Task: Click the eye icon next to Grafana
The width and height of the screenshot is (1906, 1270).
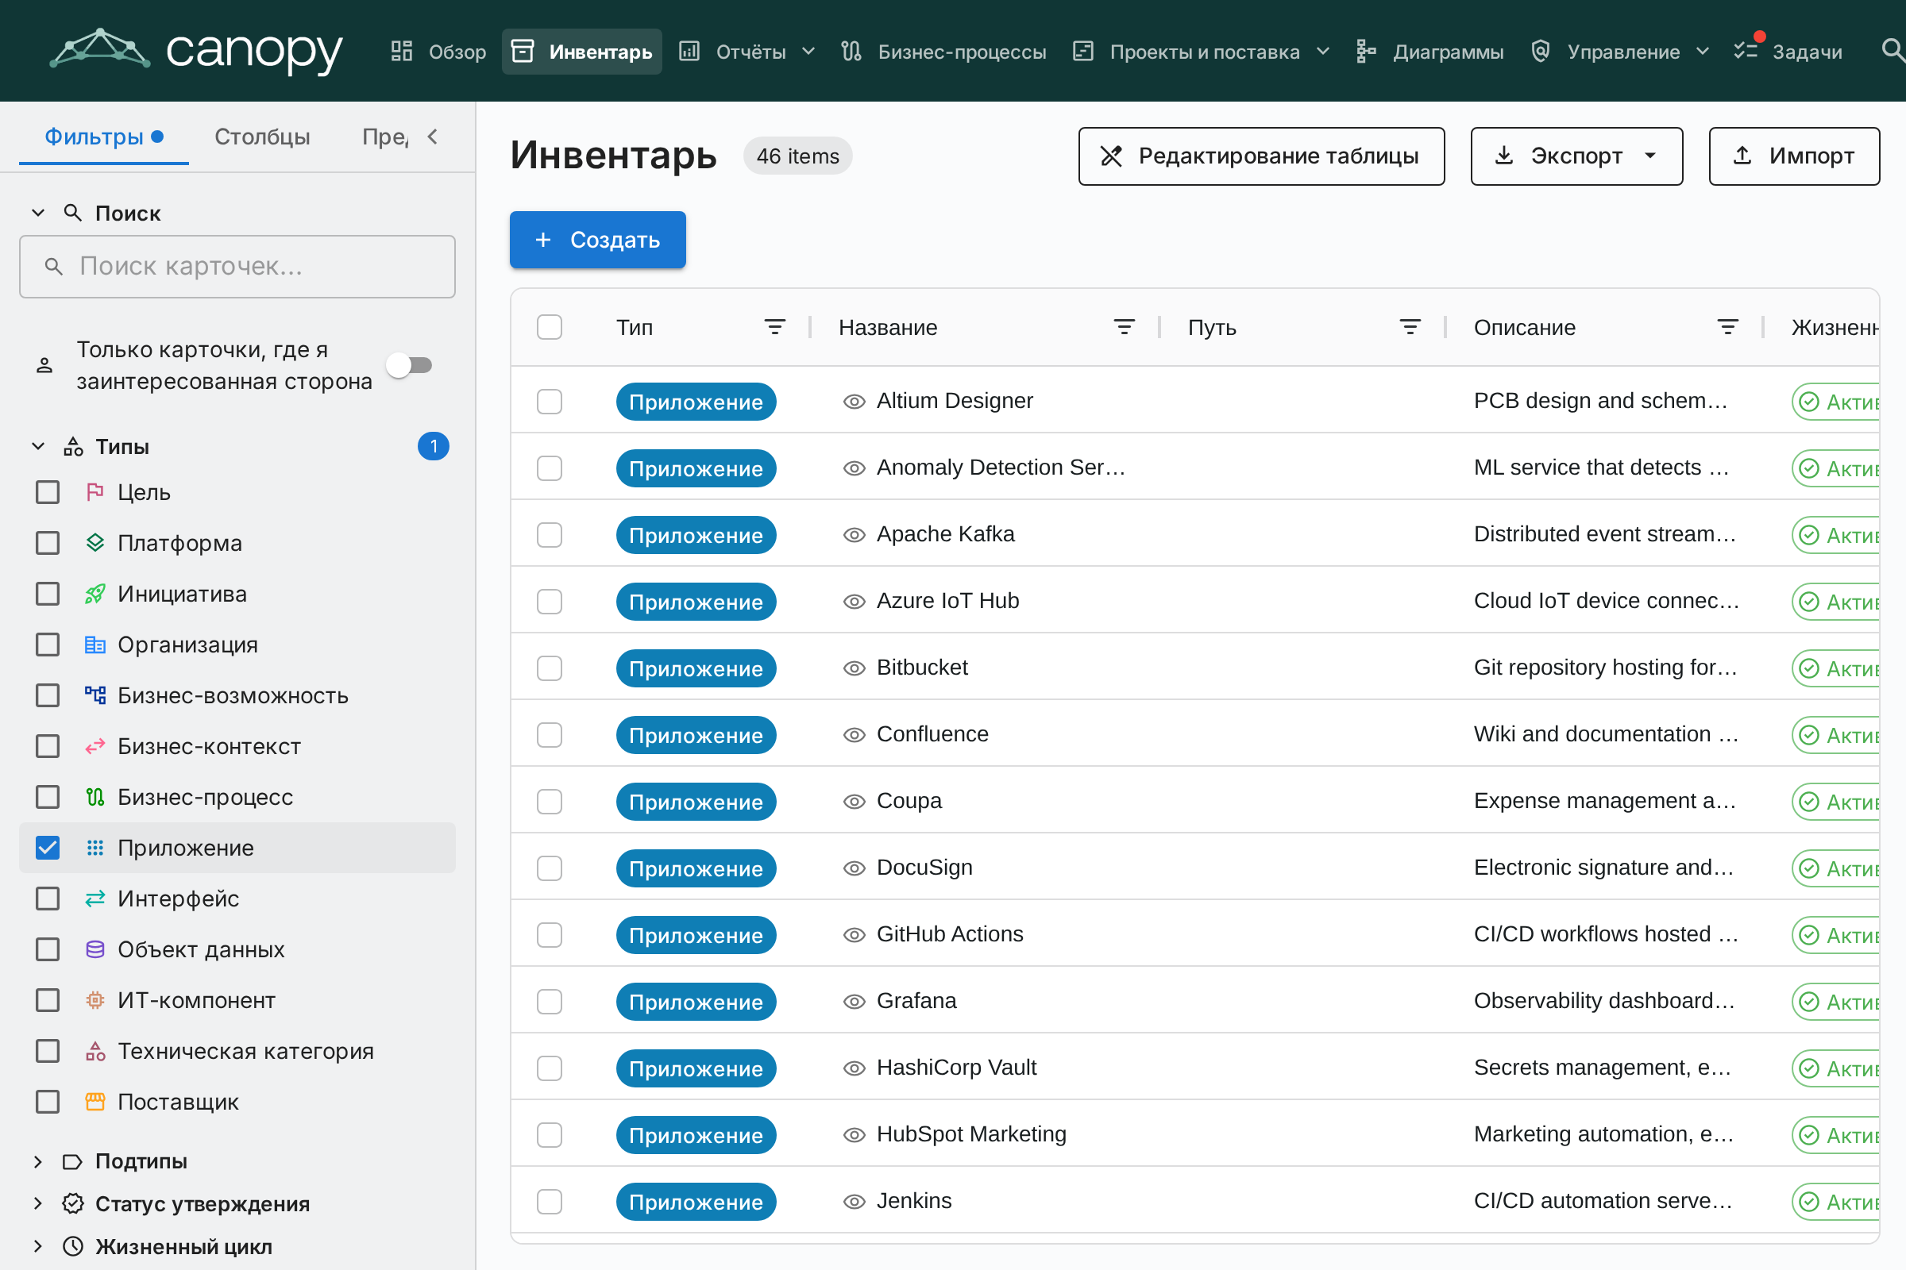Action: point(855,1002)
